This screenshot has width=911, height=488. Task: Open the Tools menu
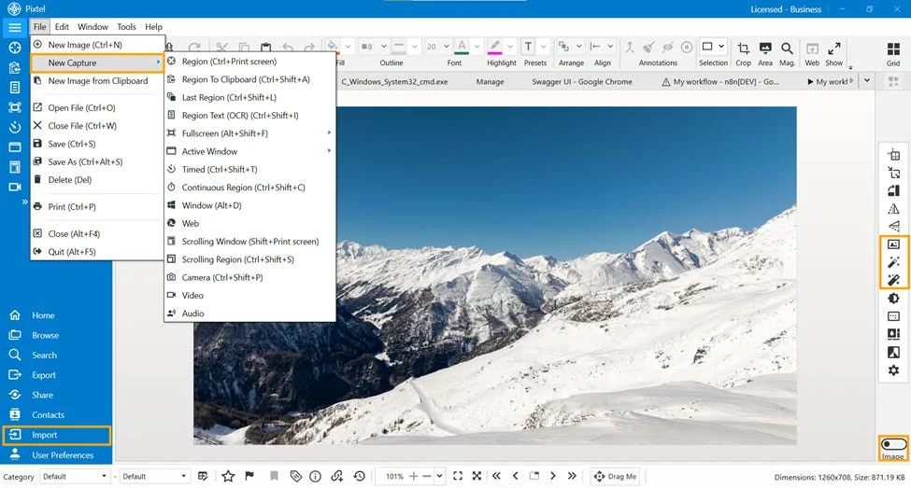(126, 27)
